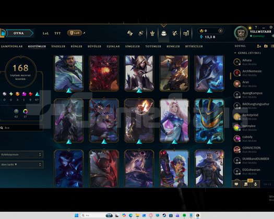The image size is (274, 219).
Task: Click the plus button to purchase RP
Action: [221, 31]
